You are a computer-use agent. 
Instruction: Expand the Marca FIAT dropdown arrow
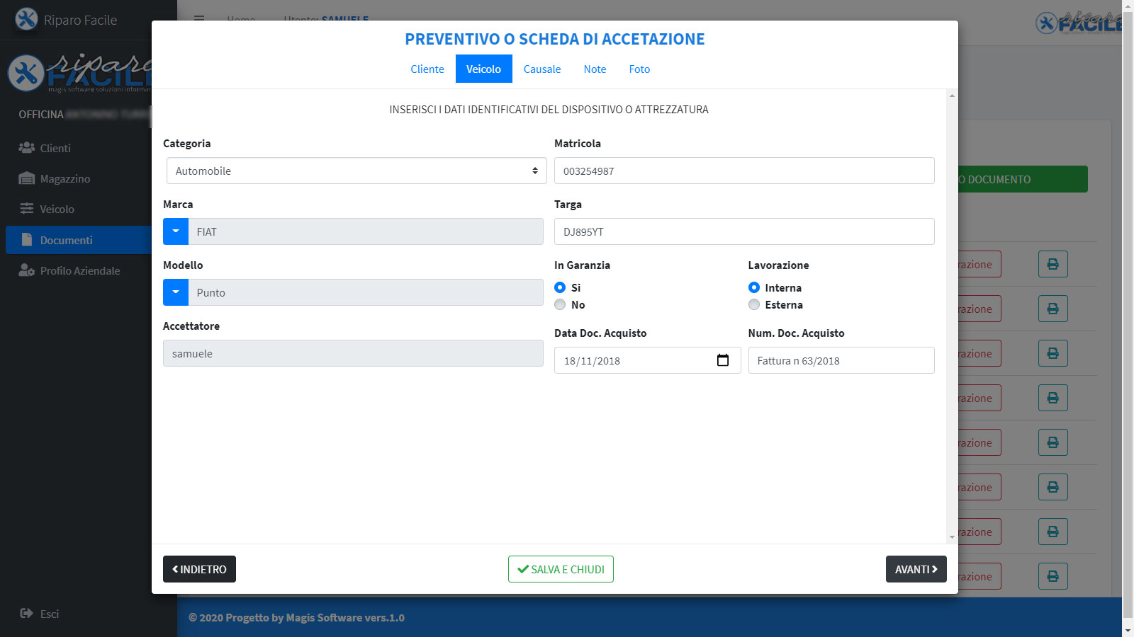pos(176,231)
